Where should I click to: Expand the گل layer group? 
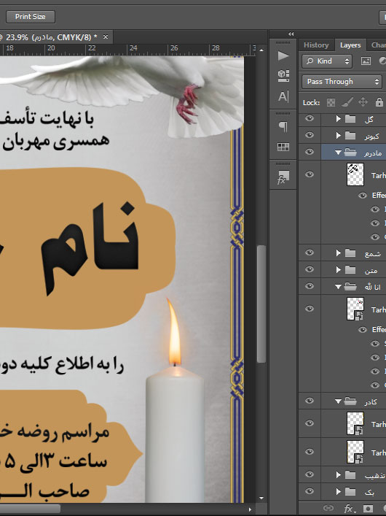(x=339, y=118)
